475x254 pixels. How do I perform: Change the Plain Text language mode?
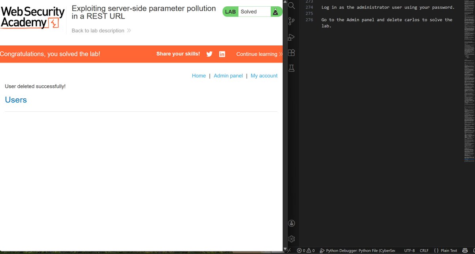[x=449, y=250]
